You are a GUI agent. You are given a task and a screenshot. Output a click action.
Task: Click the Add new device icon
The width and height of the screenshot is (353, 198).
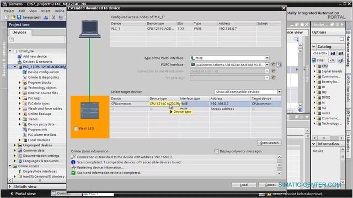(x=20, y=56)
